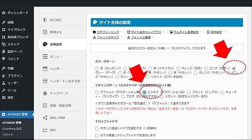The height and width of the screenshot is (140, 252).
Task: Expand the カテゴリーリンク dropdown arrow
Action: 121,32
